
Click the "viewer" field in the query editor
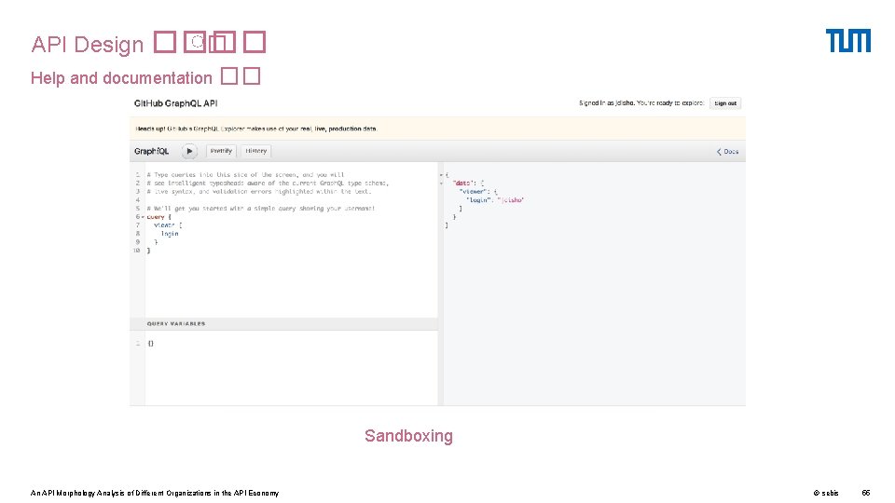164,225
